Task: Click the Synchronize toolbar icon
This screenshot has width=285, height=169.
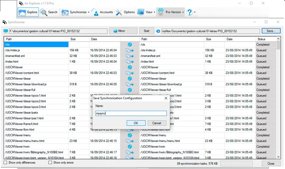Action: [65, 12]
